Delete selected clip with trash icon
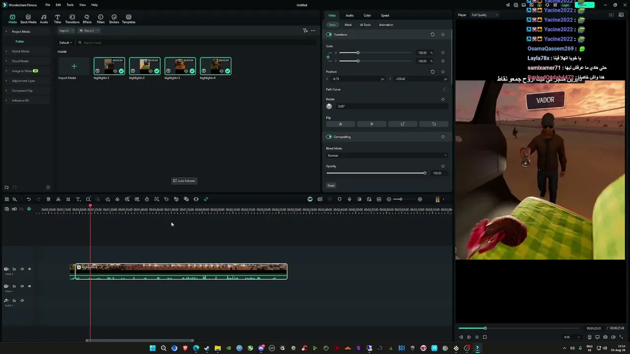Image resolution: width=630 pixels, height=354 pixels. [48, 199]
